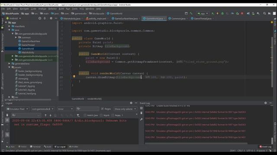Click the editor vertical scrollbar
The image size is (277, 155).
click(x=272, y=62)
